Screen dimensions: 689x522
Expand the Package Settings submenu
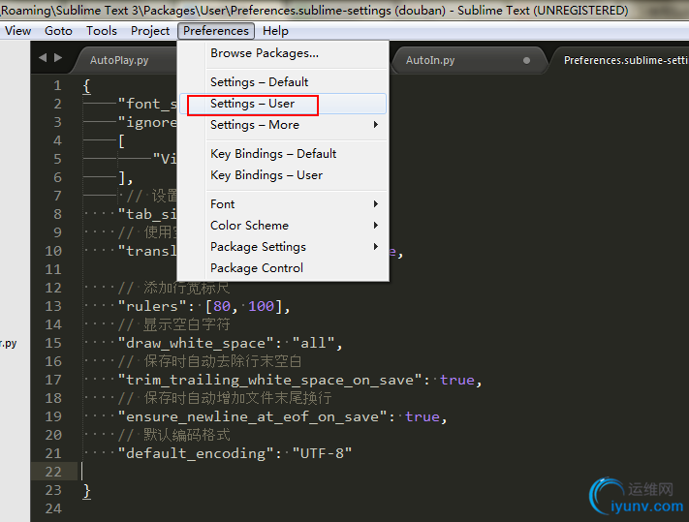pyautogui.click(x=283, y=247)
